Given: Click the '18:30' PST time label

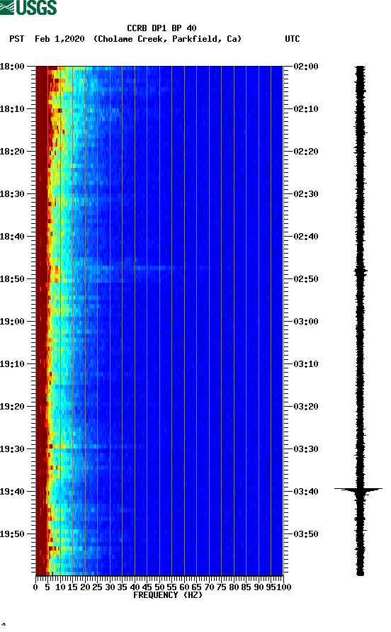Looking at the screenshot, I should (12, 194).
